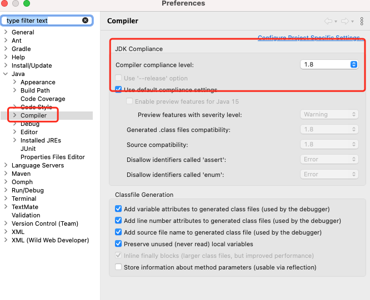The image size is (370, 300).
Task: Select Code Coverage preference page
Action: [43, 99]
